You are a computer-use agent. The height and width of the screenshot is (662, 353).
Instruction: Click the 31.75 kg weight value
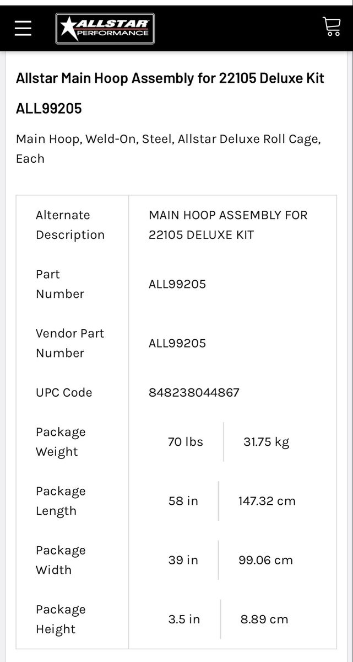[267, 442]
